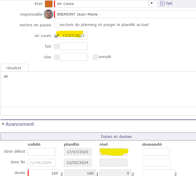Screen dimensions: 196x176
Task: Click the 'fait' move-to-state icon
Action: tap(162, 3)
